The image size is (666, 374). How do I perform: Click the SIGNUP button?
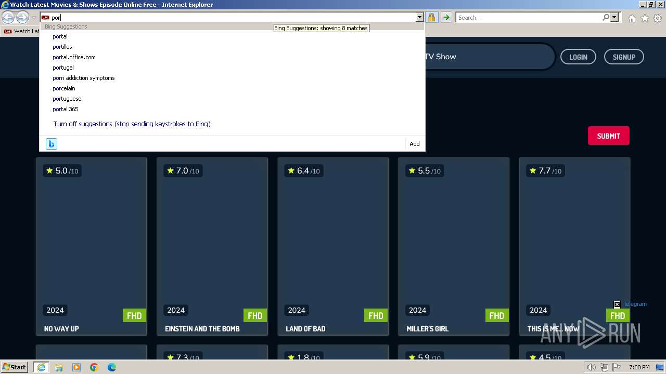pos(624,57)
